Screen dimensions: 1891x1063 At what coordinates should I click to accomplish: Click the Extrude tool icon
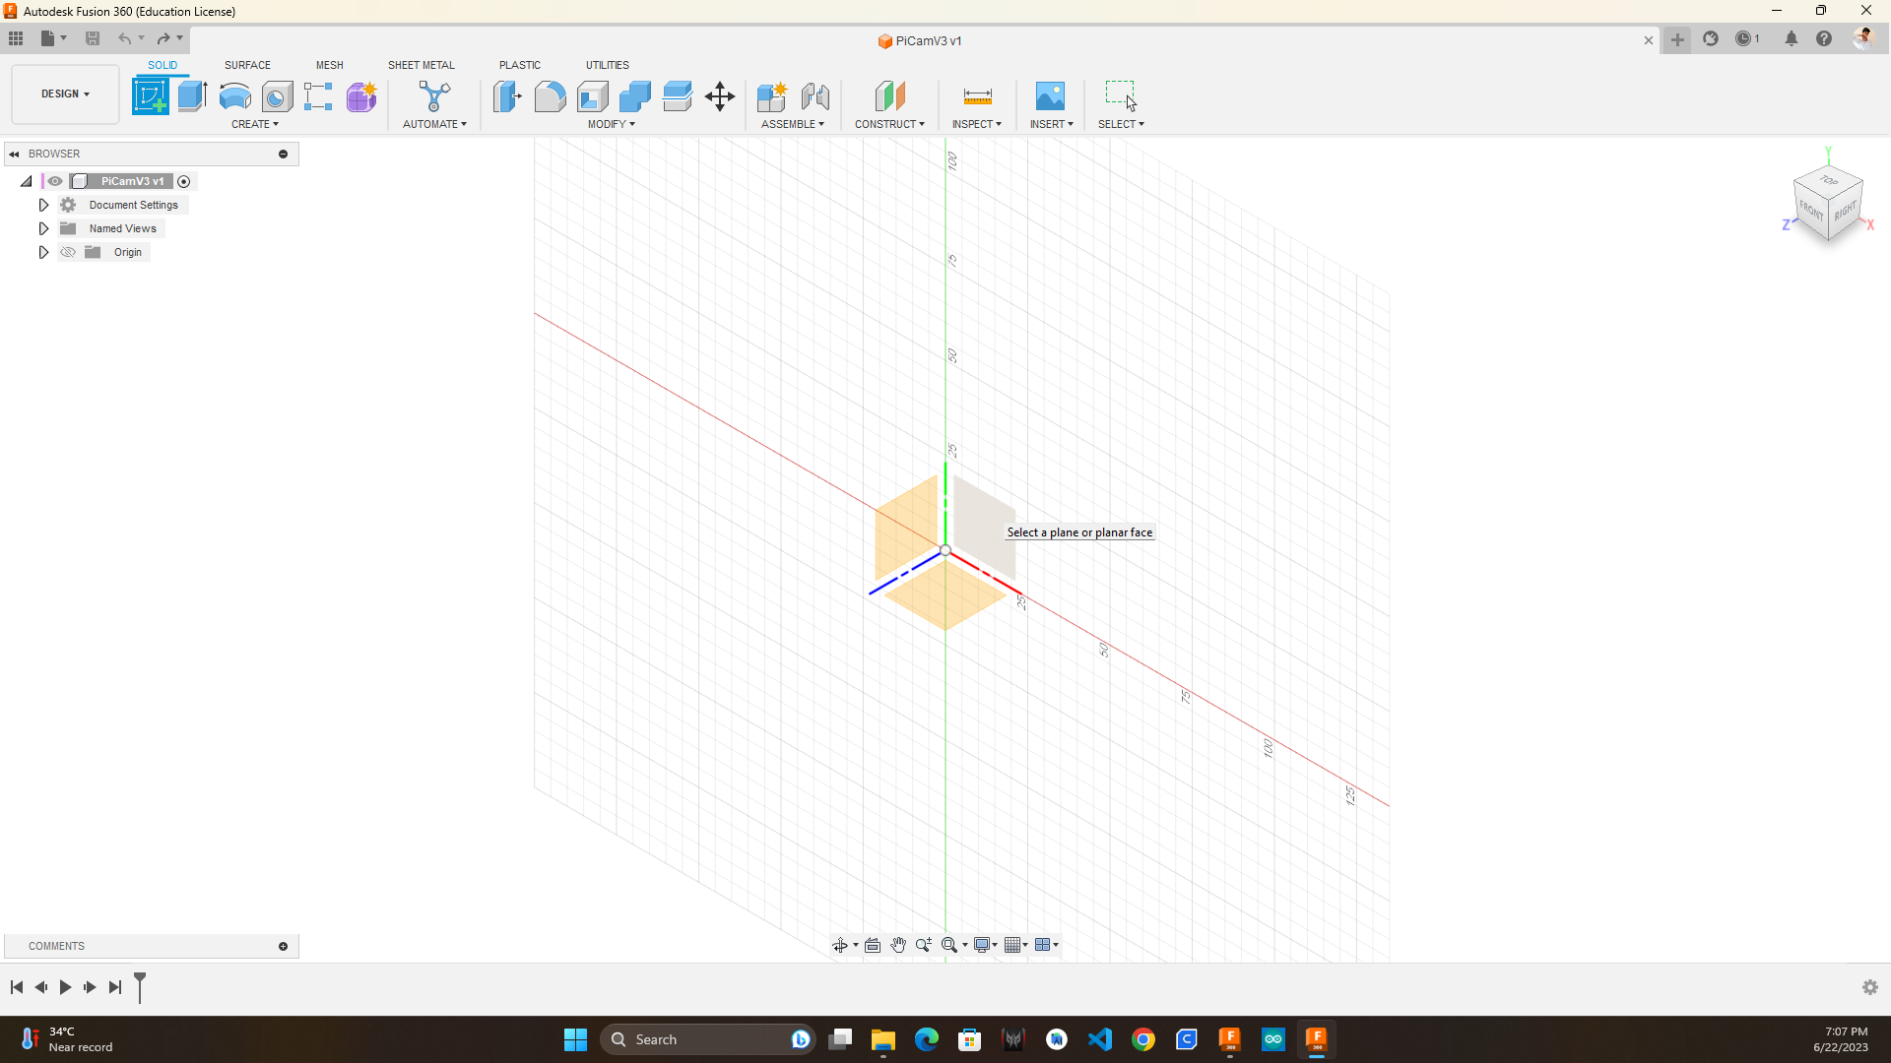(x=192, y=96)
